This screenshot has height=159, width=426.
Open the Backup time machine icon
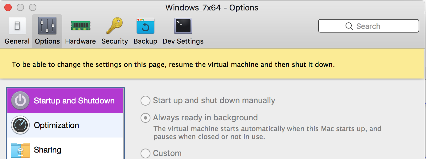145,26
